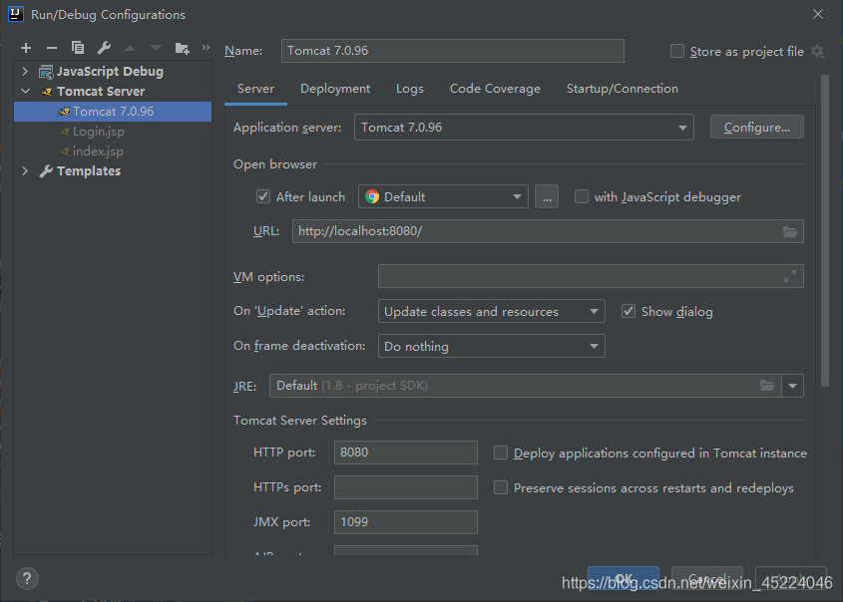Remove configuration with the minus icon
Image resolution: width=843 pixels, height=602 pixels.
(52, 48)
